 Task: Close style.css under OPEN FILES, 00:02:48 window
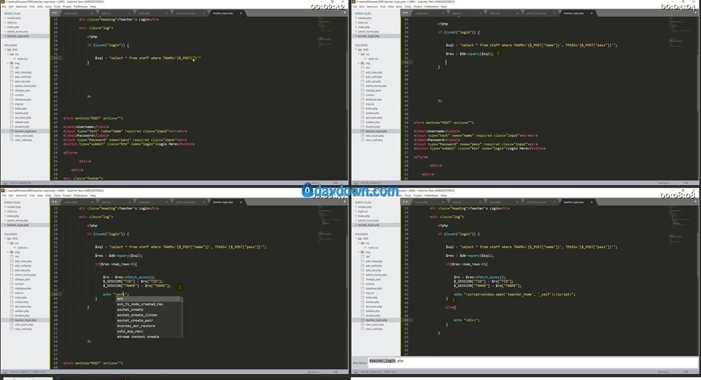pos(5,22)
